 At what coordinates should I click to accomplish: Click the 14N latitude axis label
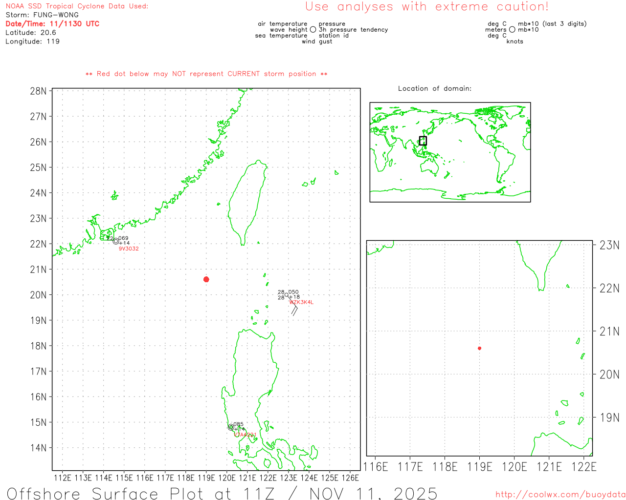(38, 448)
